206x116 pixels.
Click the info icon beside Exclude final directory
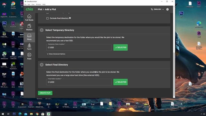(70, 18)
